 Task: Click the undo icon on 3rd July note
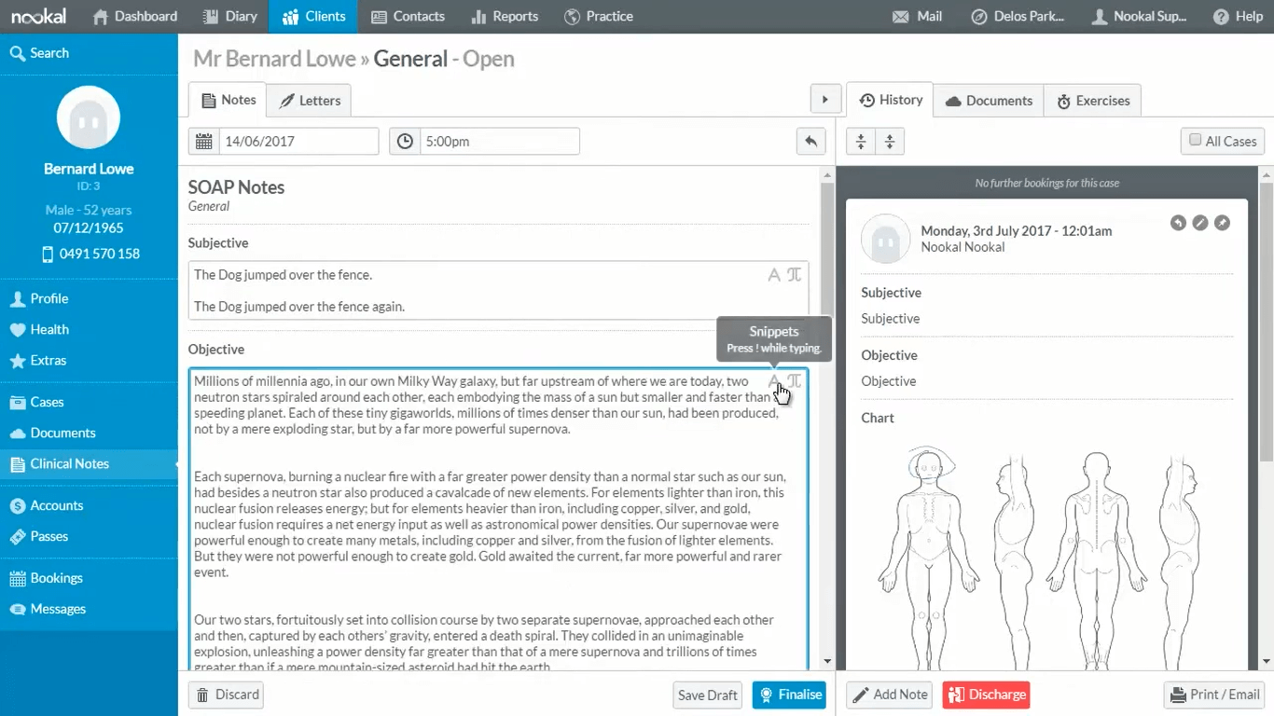[1178, 223]
